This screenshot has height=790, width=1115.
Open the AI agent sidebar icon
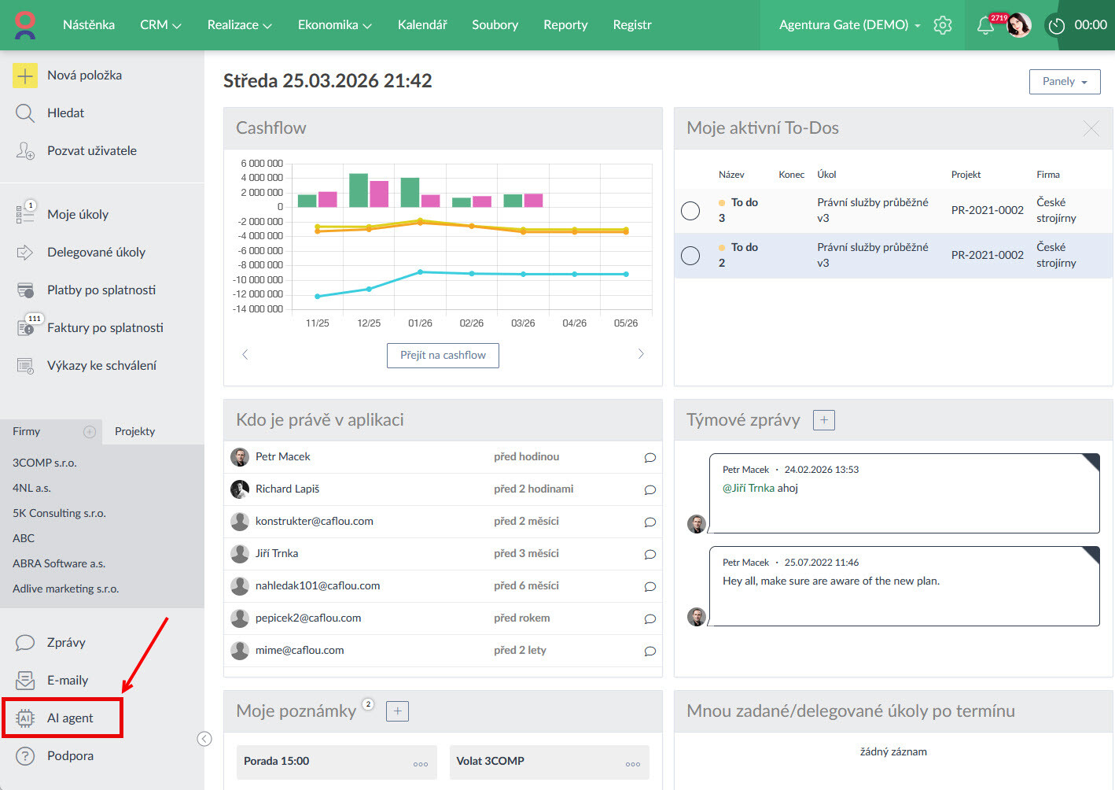(x=25, y=718)
